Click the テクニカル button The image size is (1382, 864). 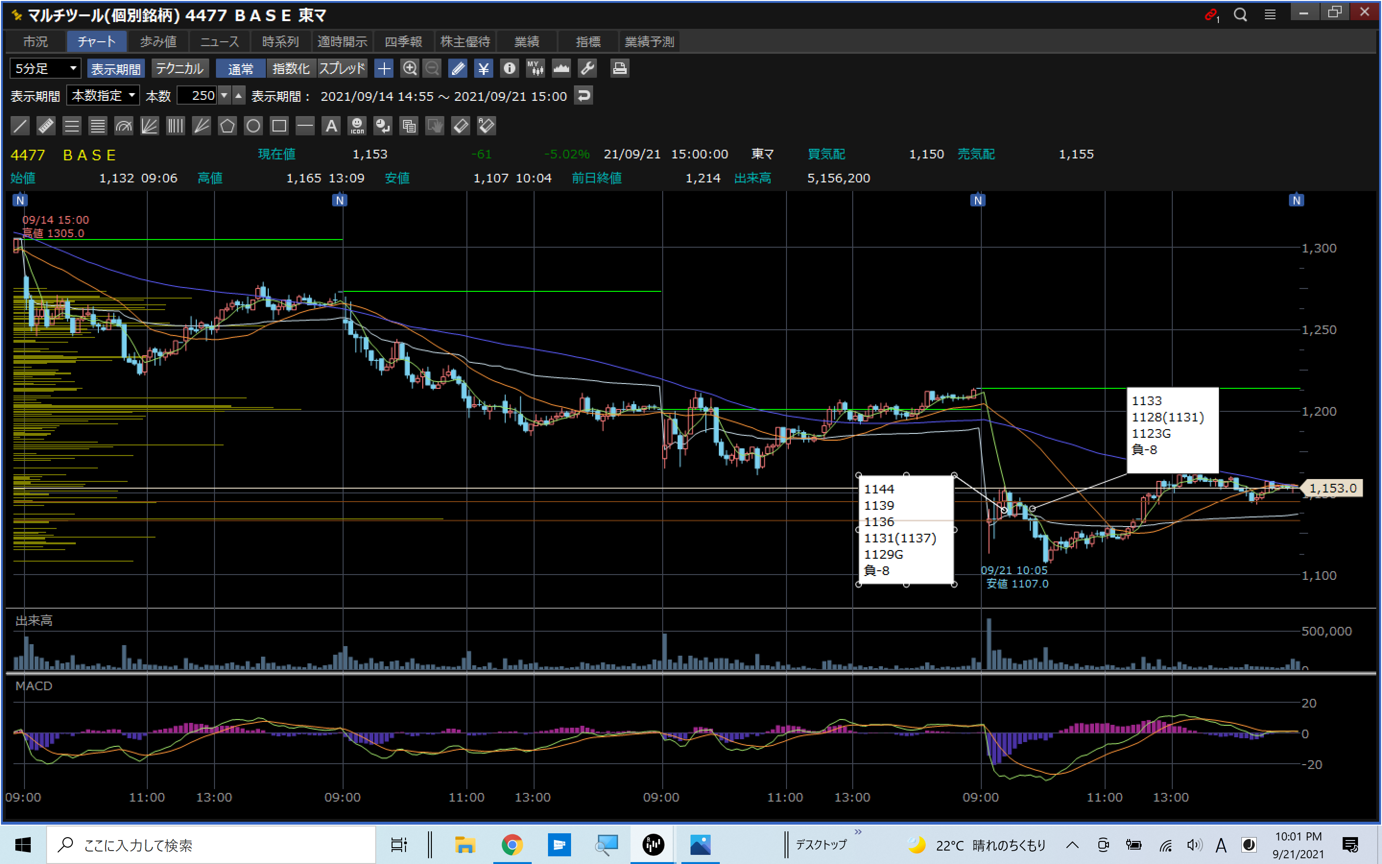coord(179,69)
